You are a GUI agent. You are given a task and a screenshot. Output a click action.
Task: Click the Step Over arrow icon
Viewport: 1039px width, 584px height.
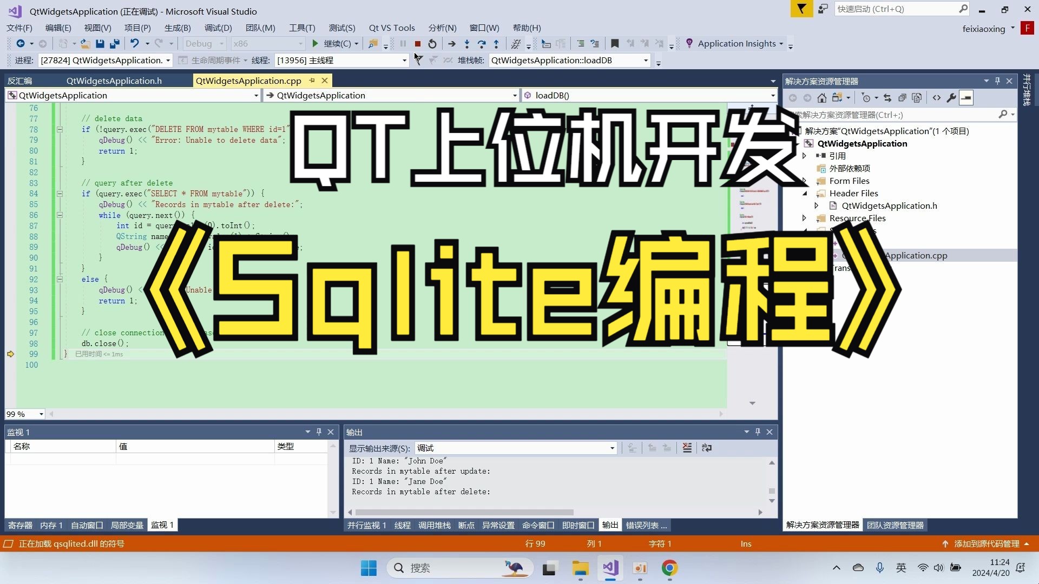482,44
